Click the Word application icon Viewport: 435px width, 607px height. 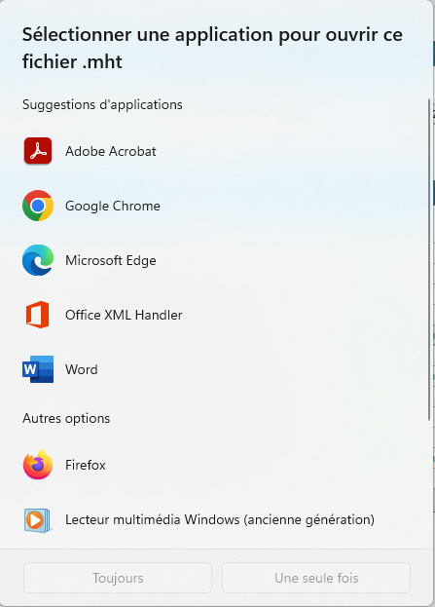(38, 369)
